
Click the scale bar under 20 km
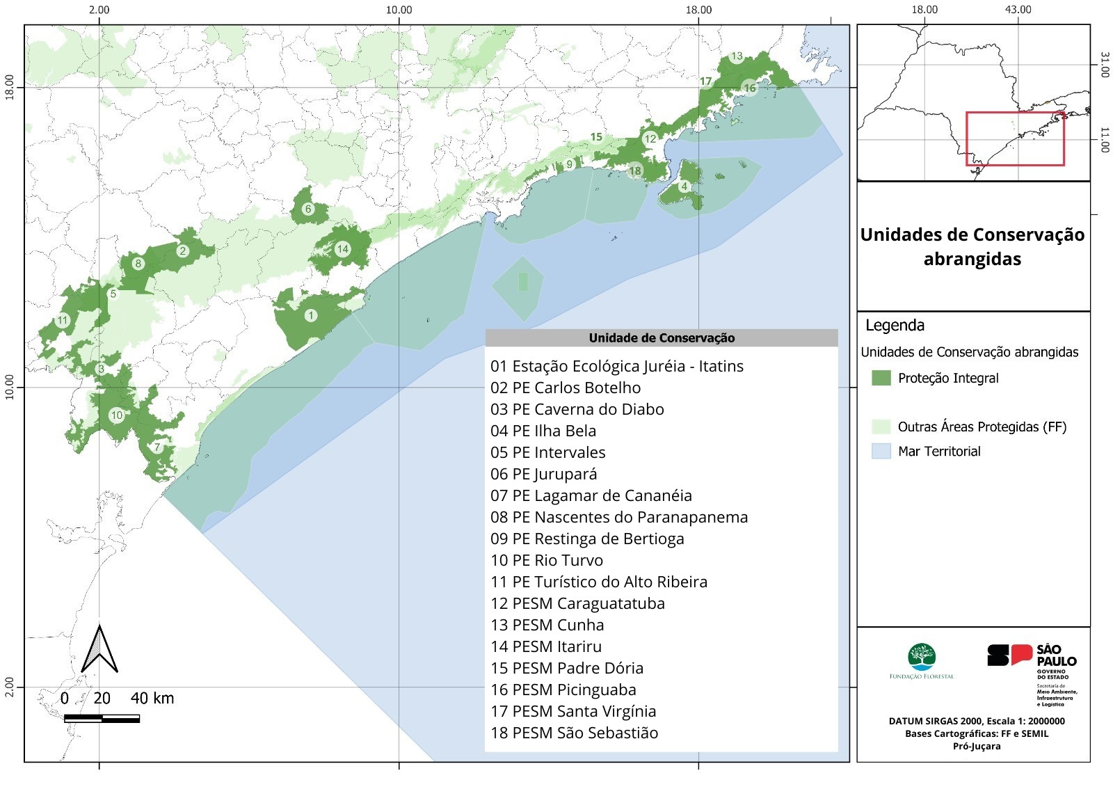coord(102,719)
